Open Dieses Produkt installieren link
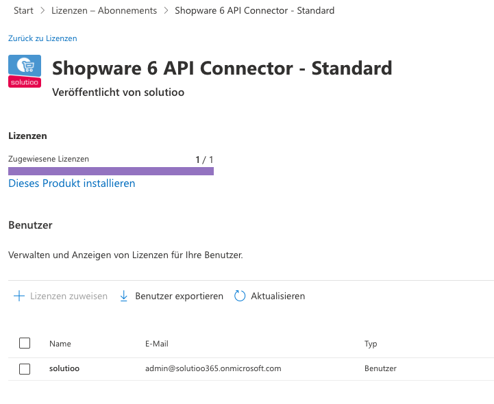494x404 pixels. click(x=71, y=183)
